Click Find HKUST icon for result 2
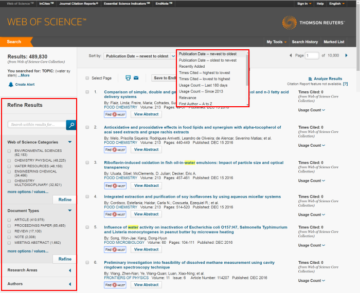Viewport: 360px width, 293px height. coord(115,150)
